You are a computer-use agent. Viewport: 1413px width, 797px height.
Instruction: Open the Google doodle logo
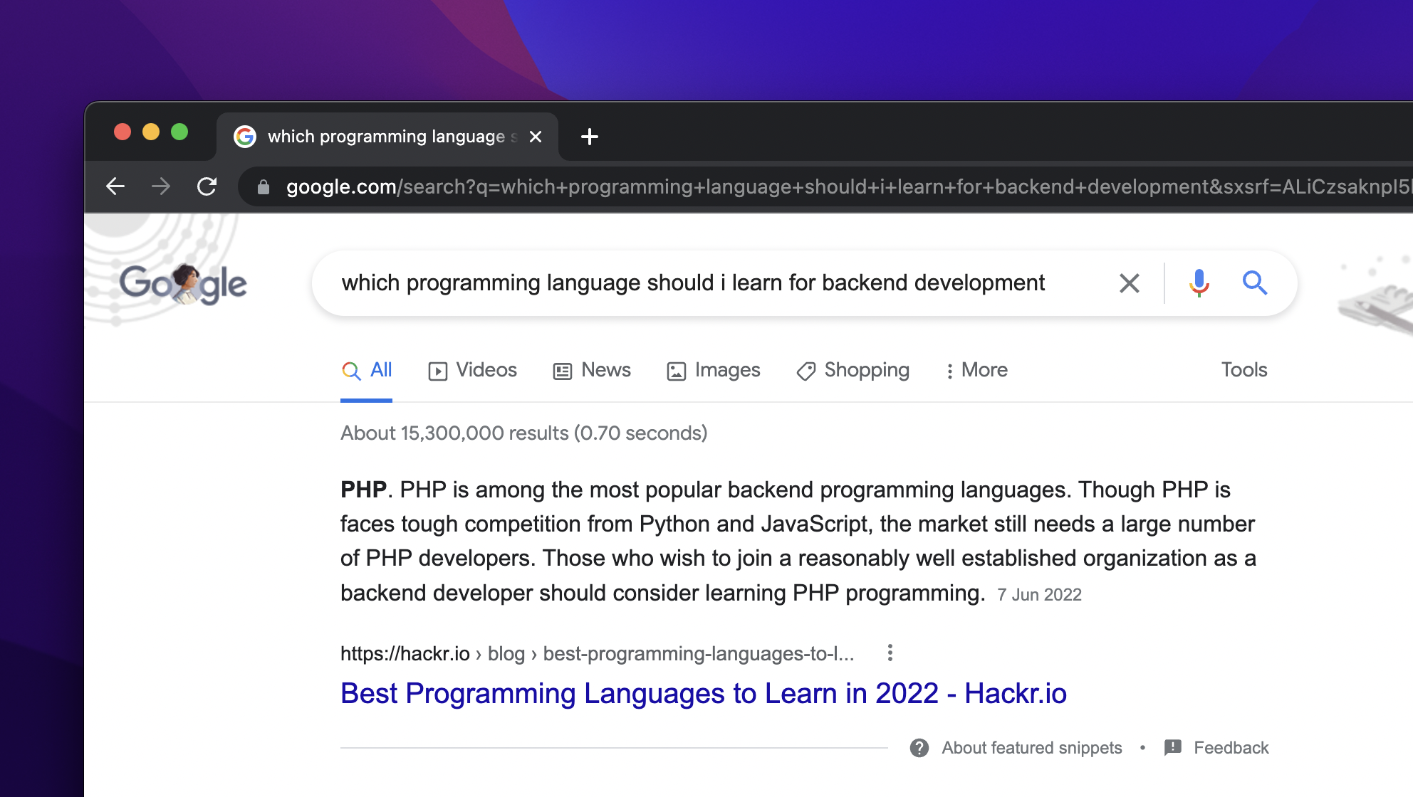click(x=183, y=284)
